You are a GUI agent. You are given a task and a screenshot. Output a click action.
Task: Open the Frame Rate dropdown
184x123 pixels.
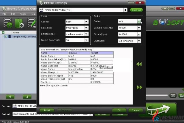pyautogui.click(x=86, y=41)
